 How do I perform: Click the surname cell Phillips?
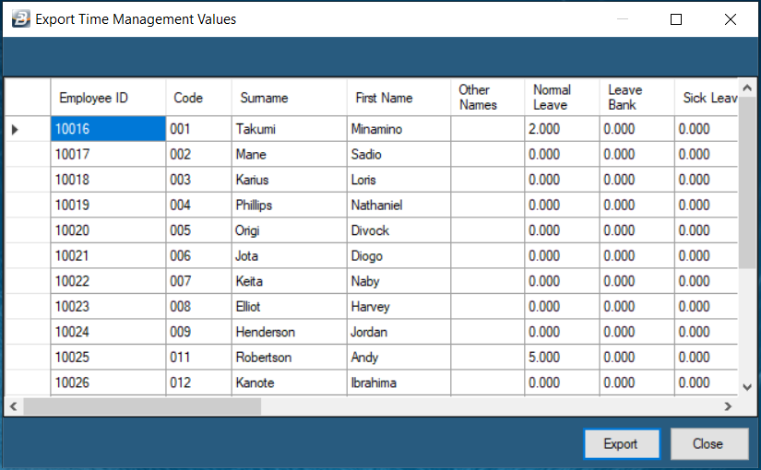coord(290,205)
